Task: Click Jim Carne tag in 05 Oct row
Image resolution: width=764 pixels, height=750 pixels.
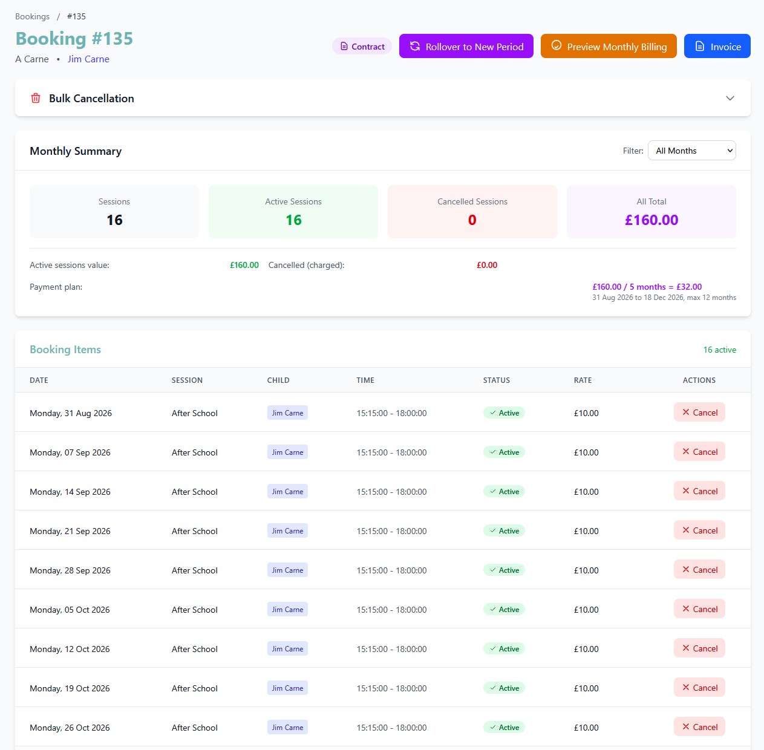Action: tap(287, 610)
